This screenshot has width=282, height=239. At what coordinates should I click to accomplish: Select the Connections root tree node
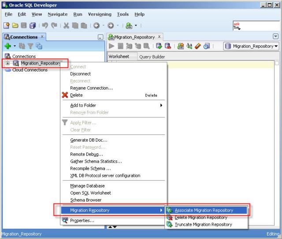click(20, 56)
